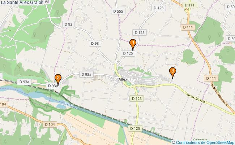The width and height of the screenshot is (235, 145).
Task: Click the D 125 shield below marker 1
Action: point(128,53)
